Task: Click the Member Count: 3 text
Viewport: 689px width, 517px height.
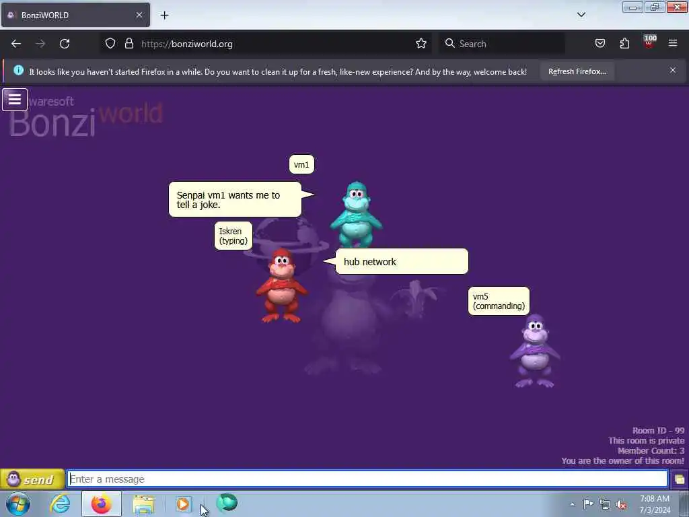Action: click(x=651, y=450)
